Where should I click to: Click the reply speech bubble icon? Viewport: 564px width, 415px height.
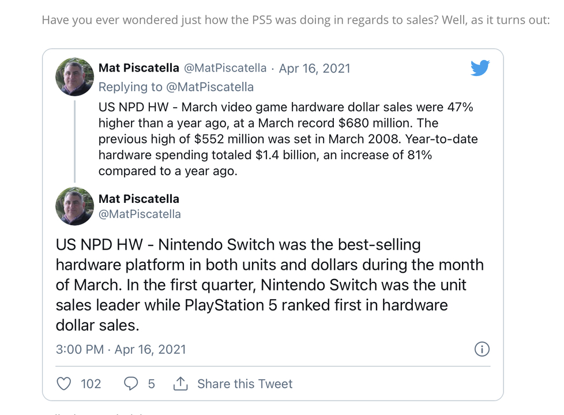131,384
